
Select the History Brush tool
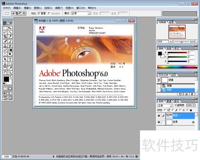tap(10, 46)
